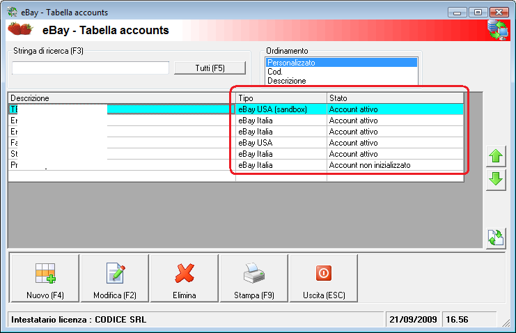516x333 pixels.
Task: Click the strawberry logo in header
Action: pos(20,29)
